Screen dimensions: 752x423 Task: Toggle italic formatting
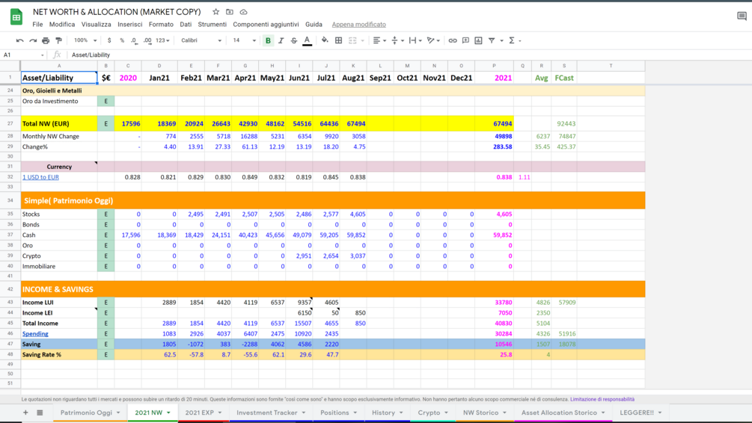(x=281, y=40)
